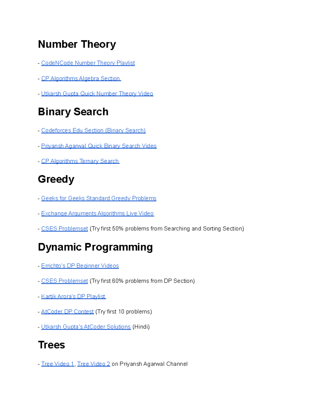Select the Trees heading

[52, 345]
